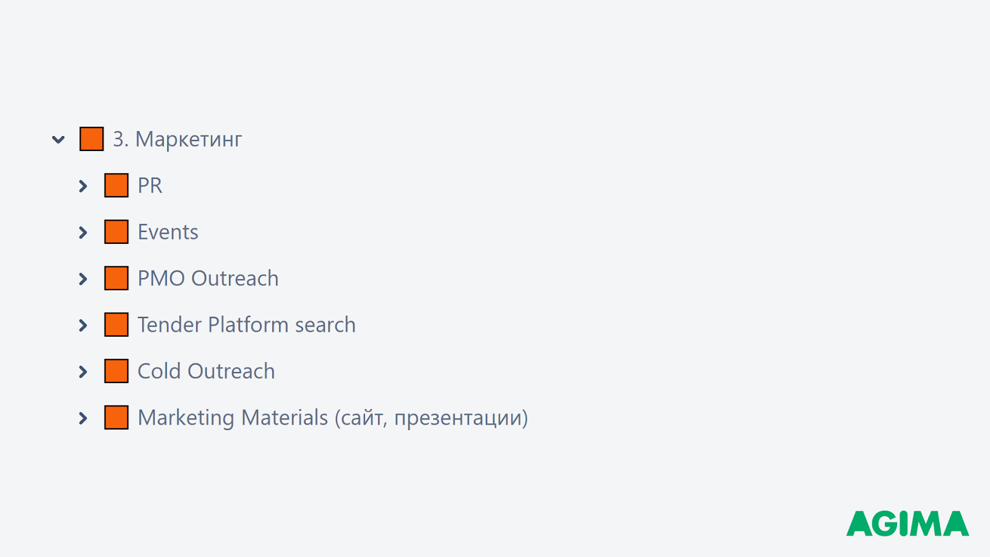Expand the Events item chevron
This screenshot has width=990, height=557.
(83, 232)
